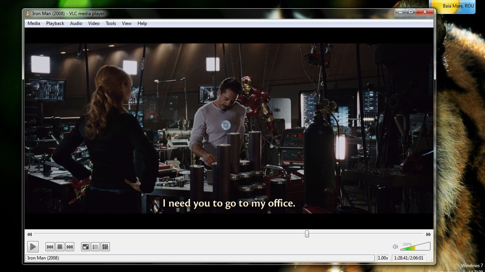Select the Stop playback icon
Viewport: 485px width, 272px height.
[x=60, y=246]
